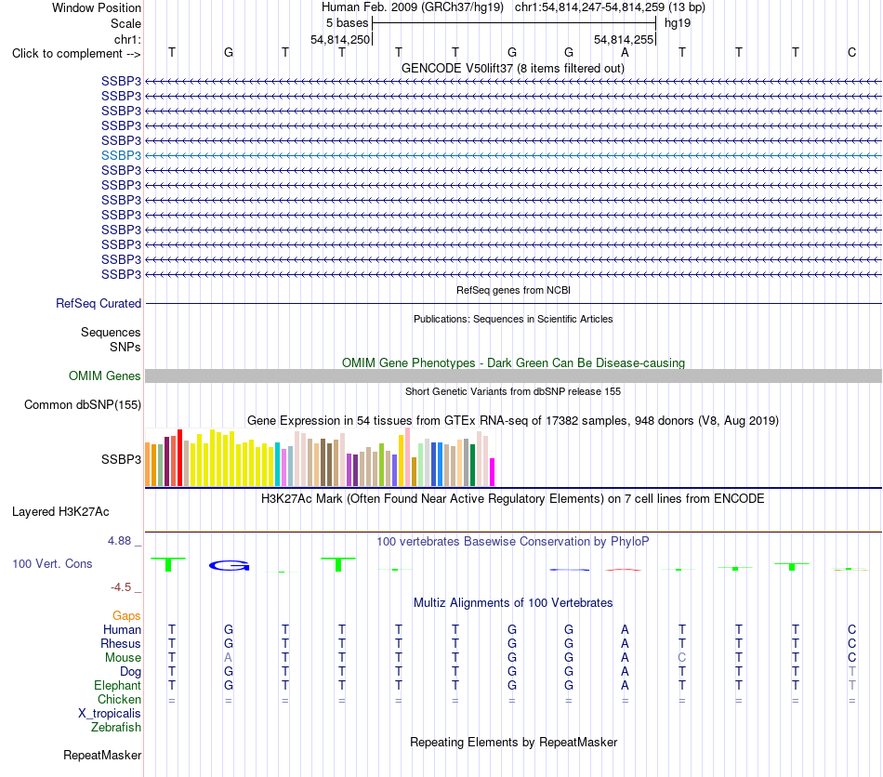Click the Dog alignment row label

pyautogui.click(x=130, y=672)
